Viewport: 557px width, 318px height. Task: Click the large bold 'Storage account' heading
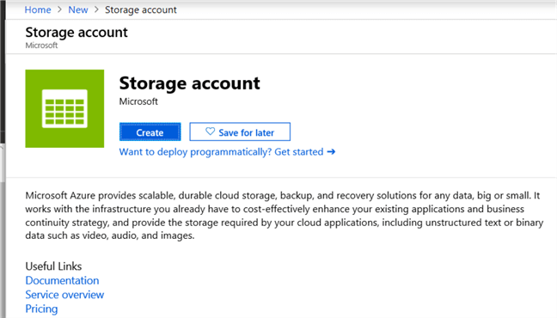pyautogui.click(x=190, y=83)
